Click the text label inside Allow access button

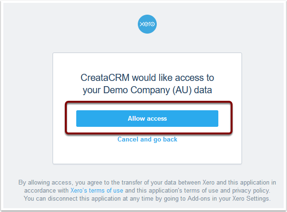[x=147, y=118]
